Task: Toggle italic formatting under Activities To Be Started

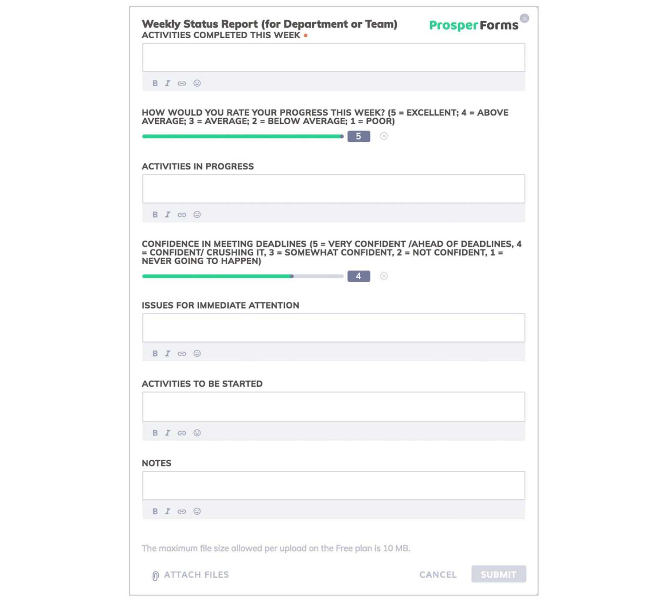Action: point(167,432)
